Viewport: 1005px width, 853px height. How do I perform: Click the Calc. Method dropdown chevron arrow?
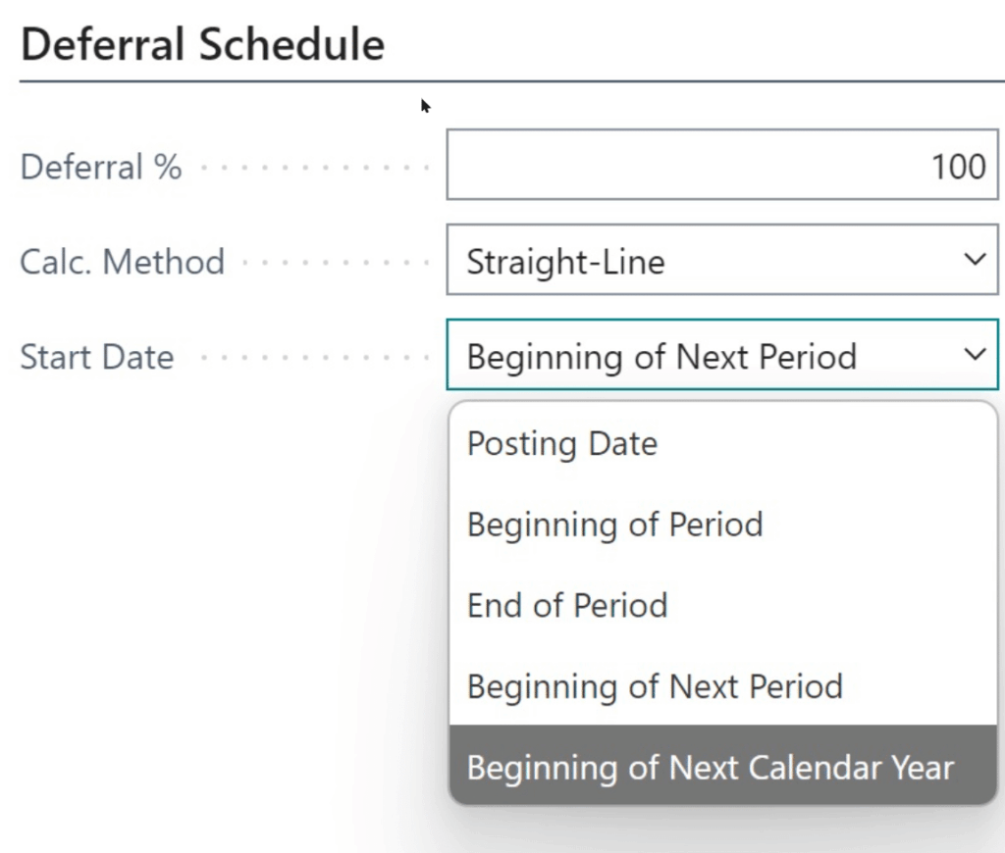[974, 260]
